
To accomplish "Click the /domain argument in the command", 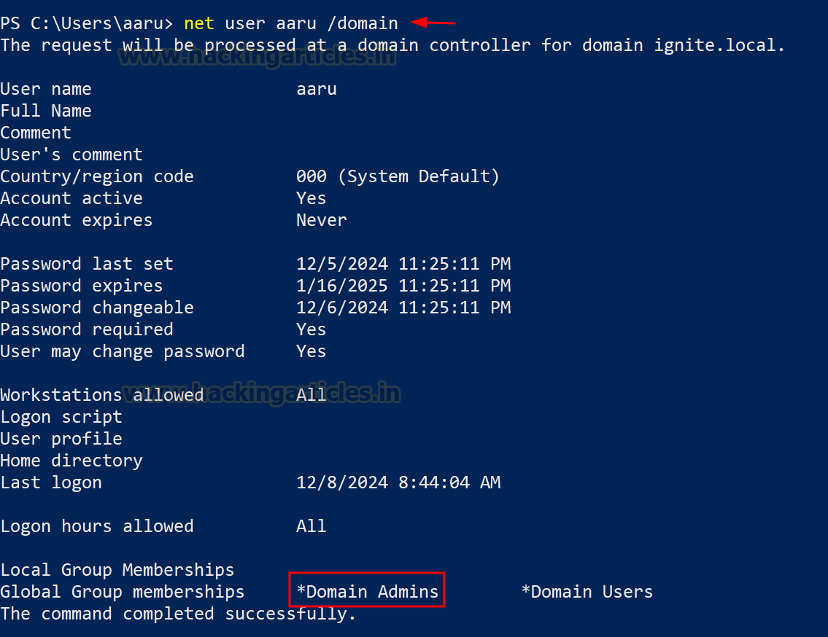I will tap(363, 24).
